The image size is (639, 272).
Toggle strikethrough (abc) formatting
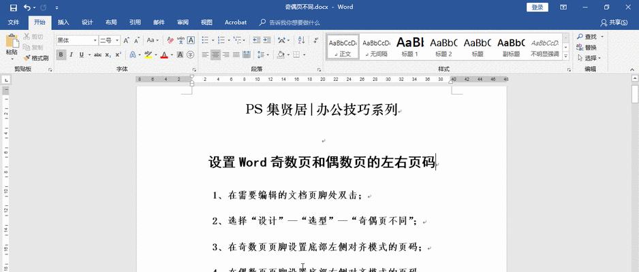coord(97,54)
